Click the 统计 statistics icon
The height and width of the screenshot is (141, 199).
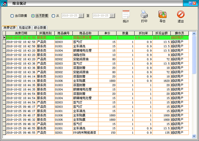126,14
